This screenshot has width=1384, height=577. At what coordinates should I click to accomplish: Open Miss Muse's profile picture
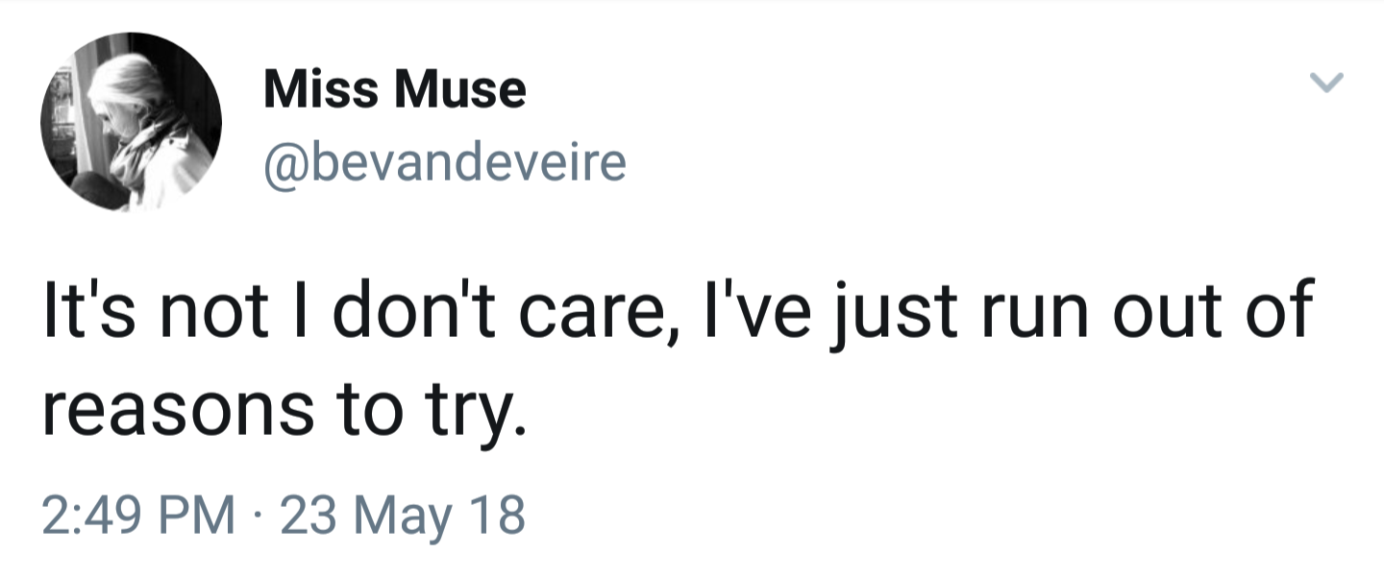(x=131, y=122)
